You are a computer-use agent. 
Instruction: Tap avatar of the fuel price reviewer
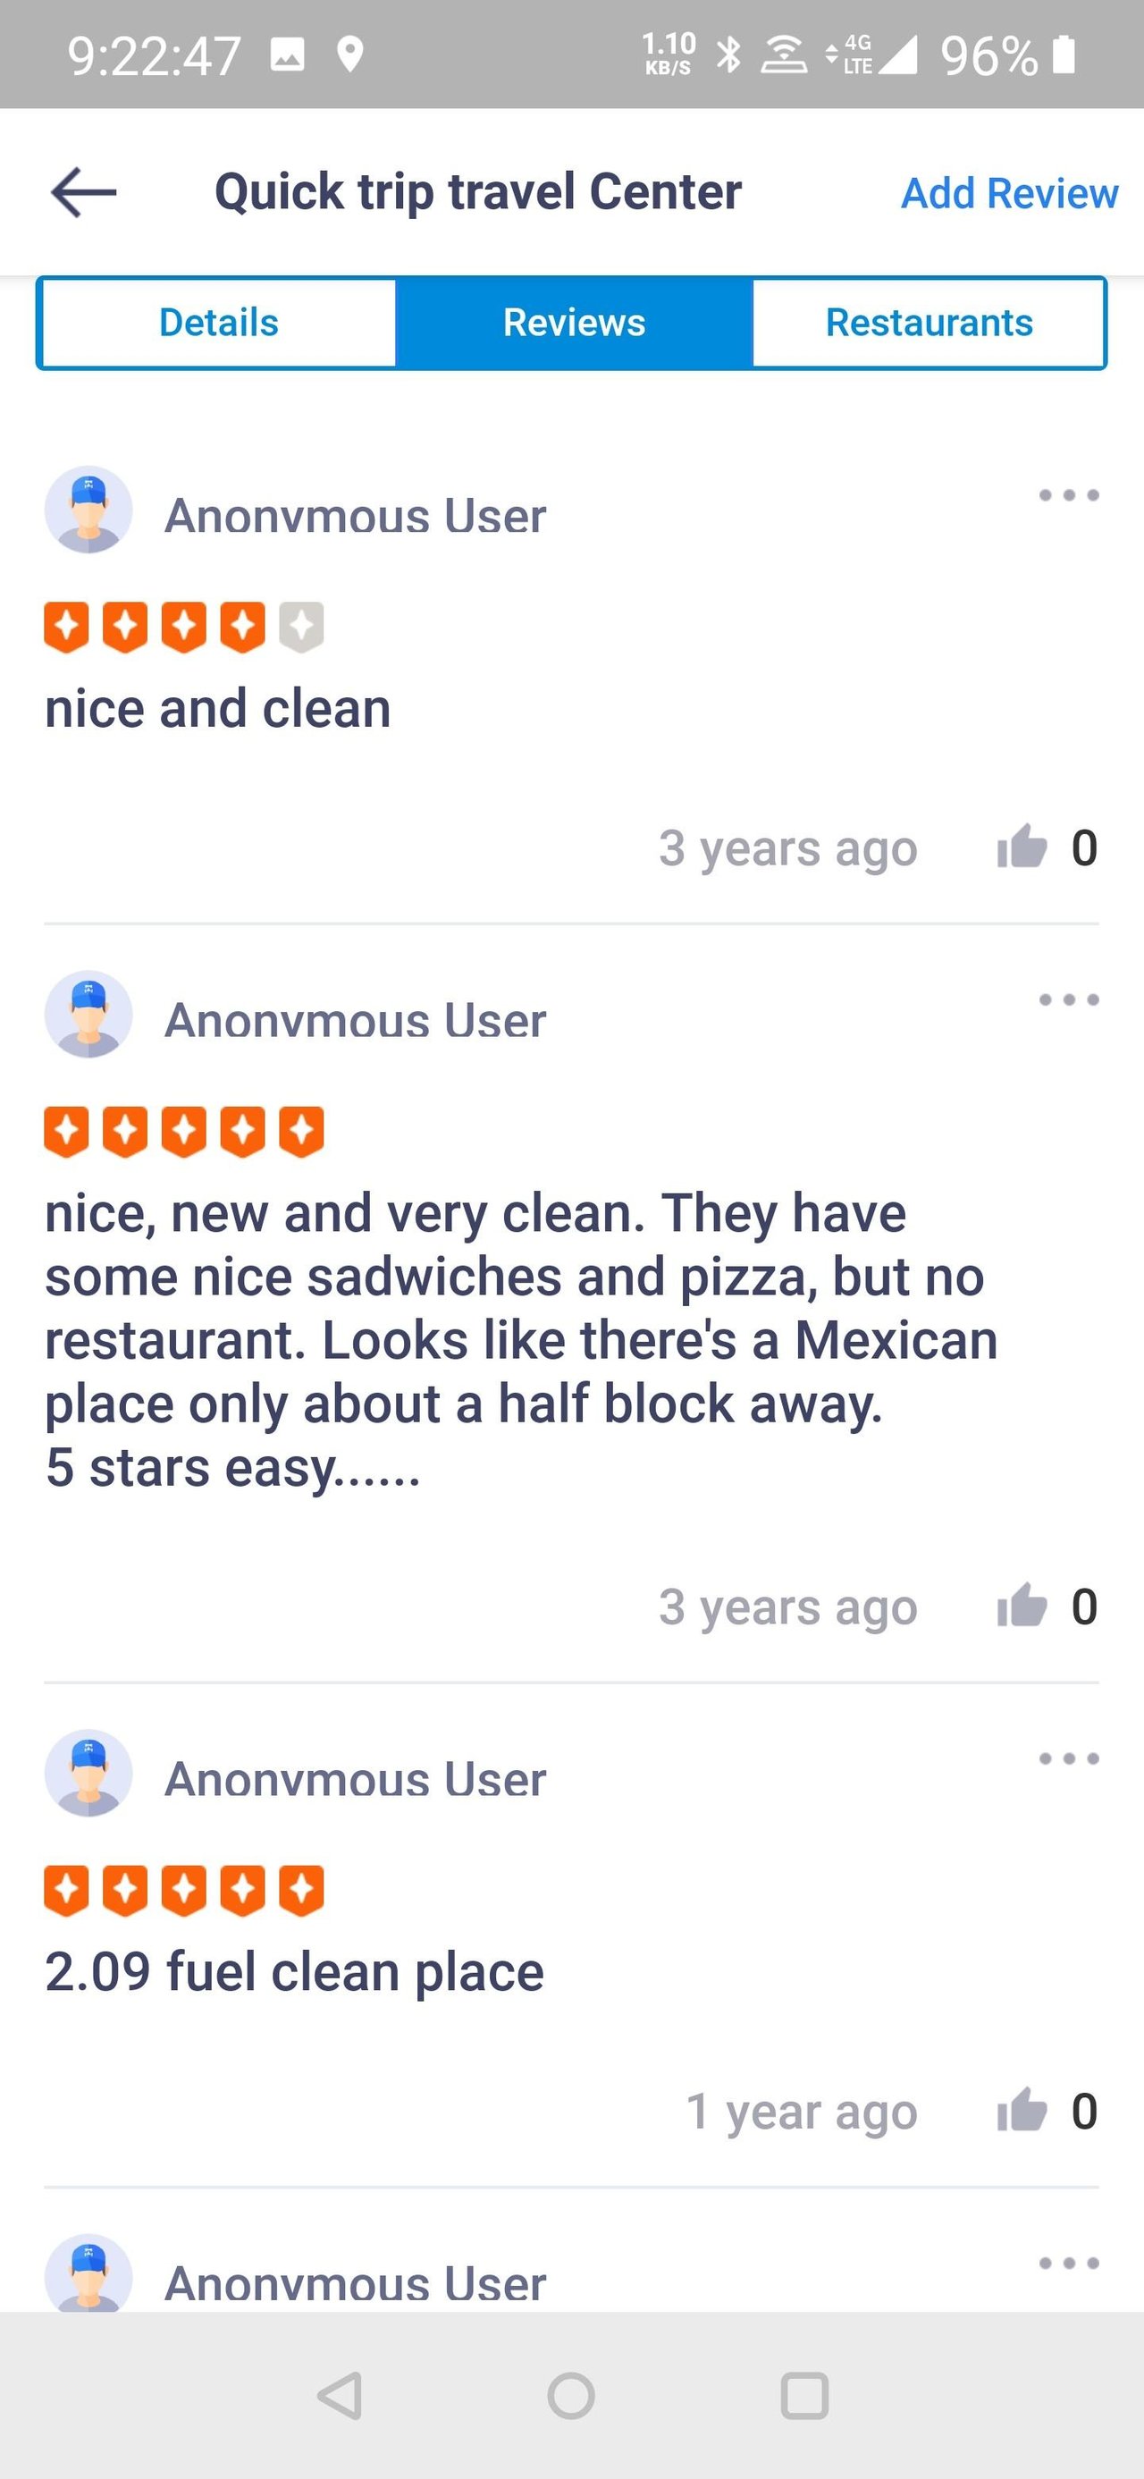tap(88, 1774)
